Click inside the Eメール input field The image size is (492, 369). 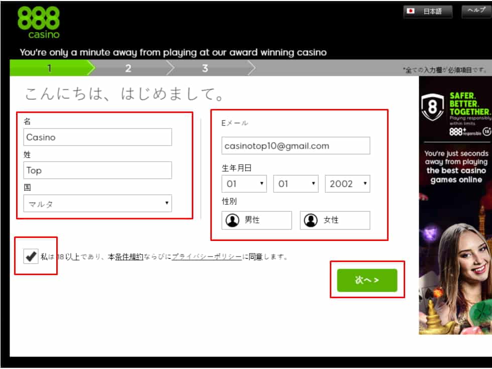click(x=296, y=146)
